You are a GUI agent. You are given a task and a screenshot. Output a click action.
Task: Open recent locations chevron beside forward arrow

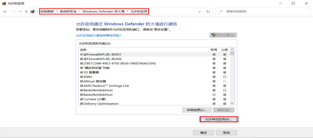(x=20, y=11)
